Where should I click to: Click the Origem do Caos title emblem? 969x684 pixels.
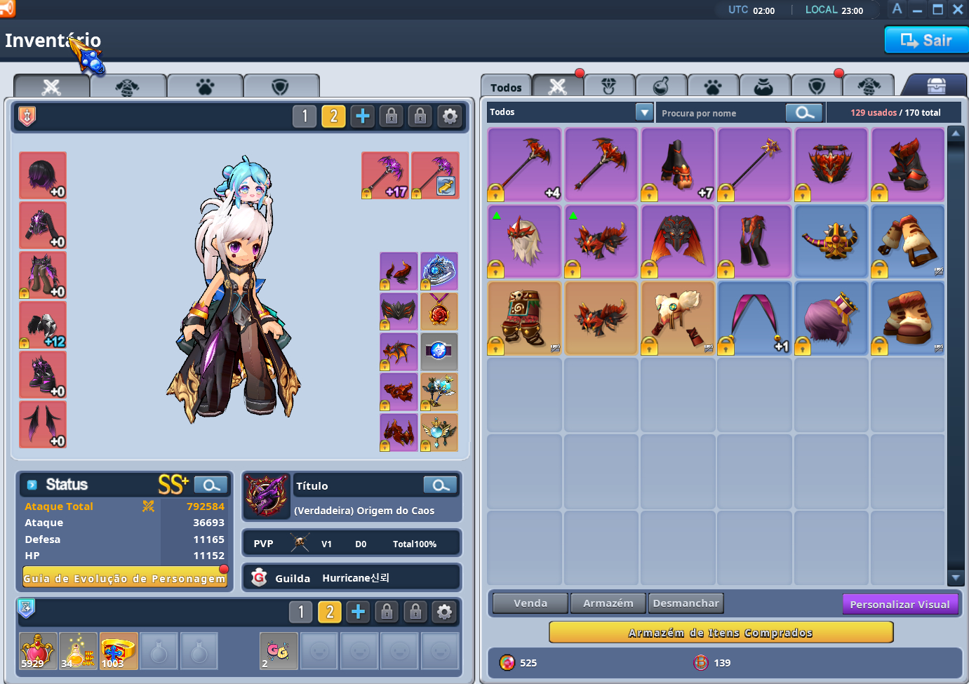tap(267, 495)
